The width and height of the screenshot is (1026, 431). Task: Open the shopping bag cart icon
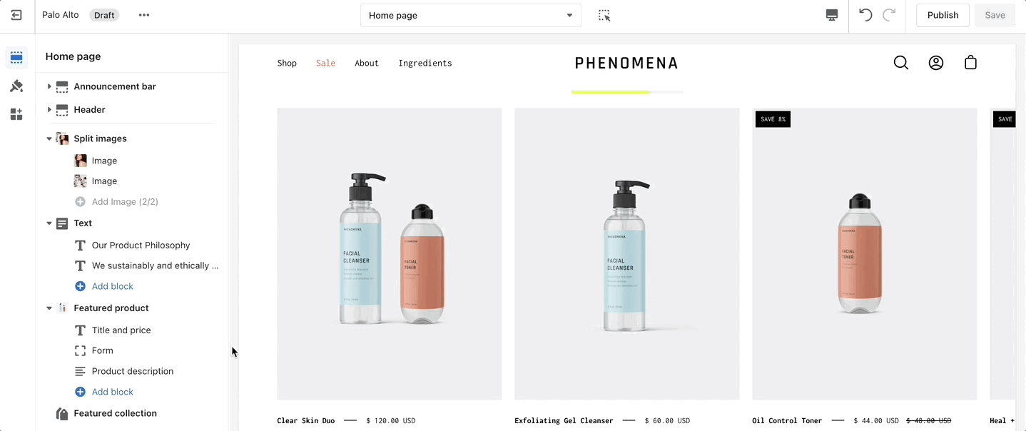click(x=970, y=63)
